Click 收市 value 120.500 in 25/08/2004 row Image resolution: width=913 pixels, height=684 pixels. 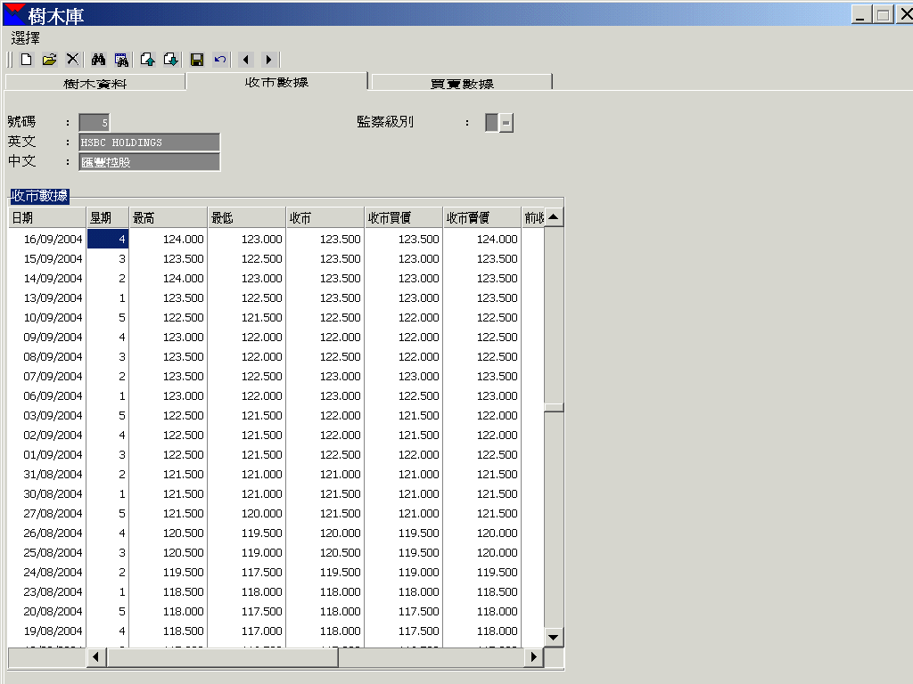click(325, 552)
